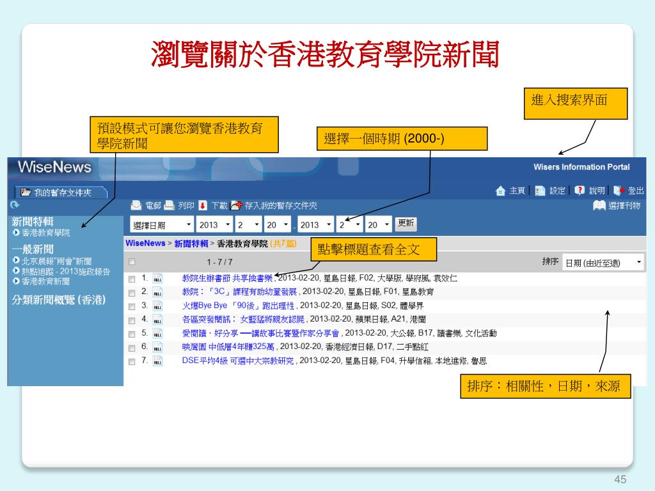
Task: Click WiseNews breadcrumb link
Action: 145,243
